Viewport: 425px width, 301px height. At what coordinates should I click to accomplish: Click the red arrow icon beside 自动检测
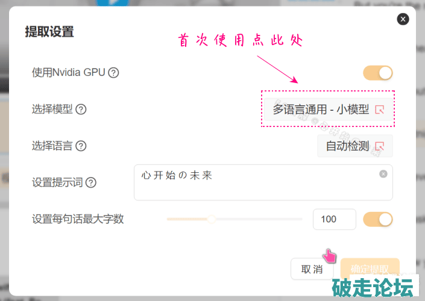click(380, 146)
